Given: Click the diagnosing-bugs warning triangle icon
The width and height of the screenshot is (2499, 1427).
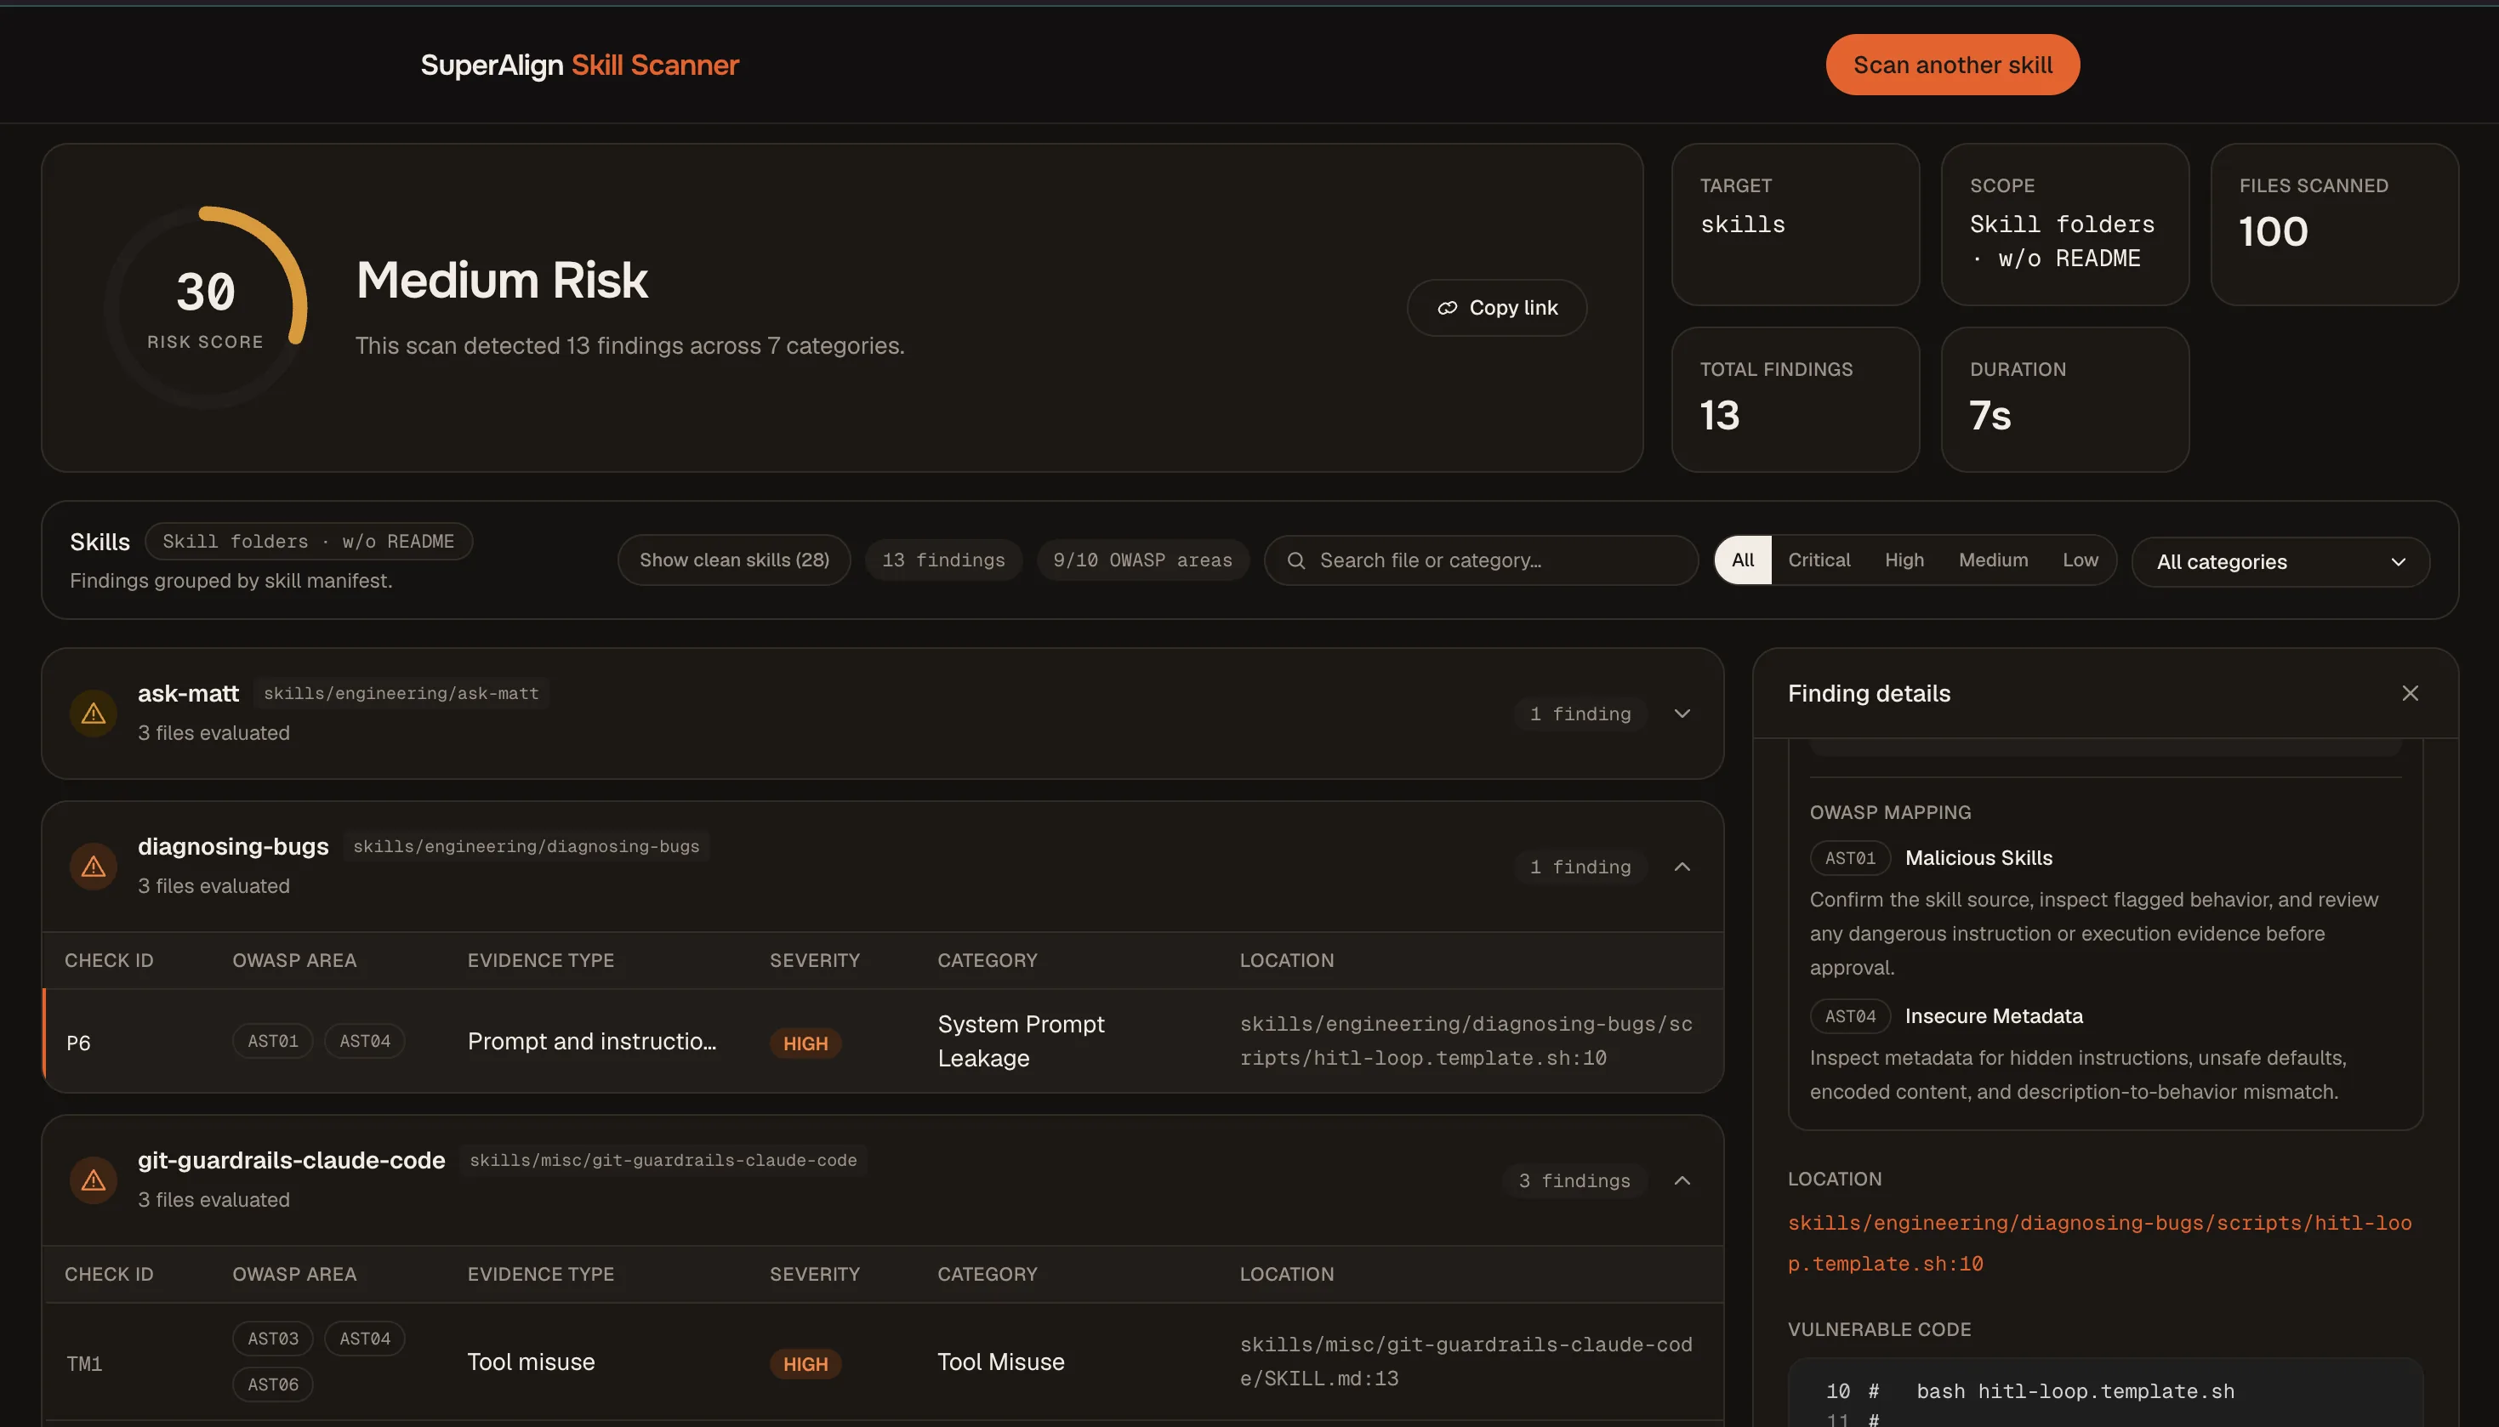Looking at the screenshot, I should [x=93, y=867].
